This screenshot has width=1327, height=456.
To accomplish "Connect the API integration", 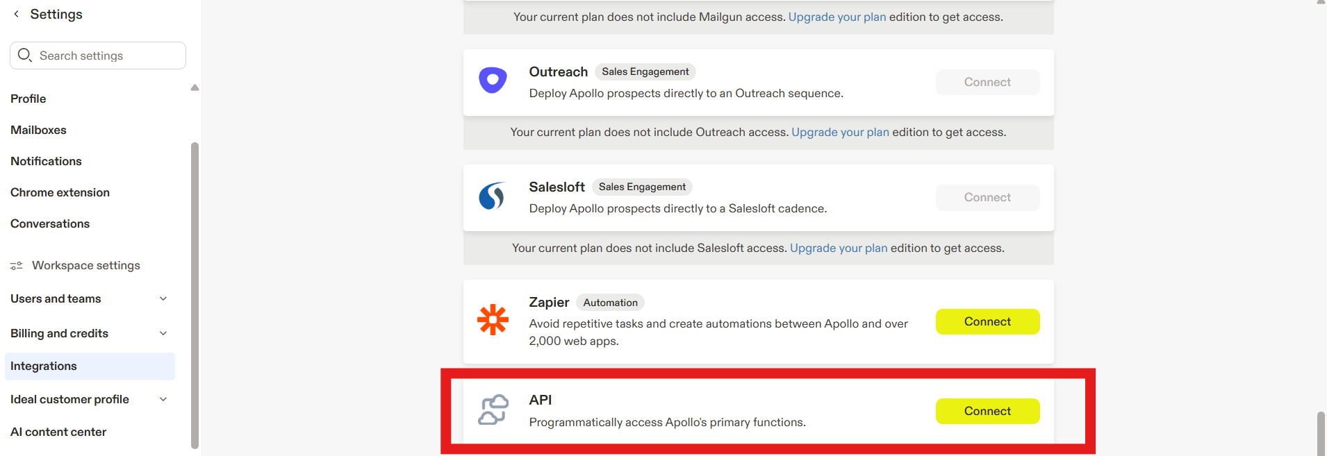I will click(987, 412).
